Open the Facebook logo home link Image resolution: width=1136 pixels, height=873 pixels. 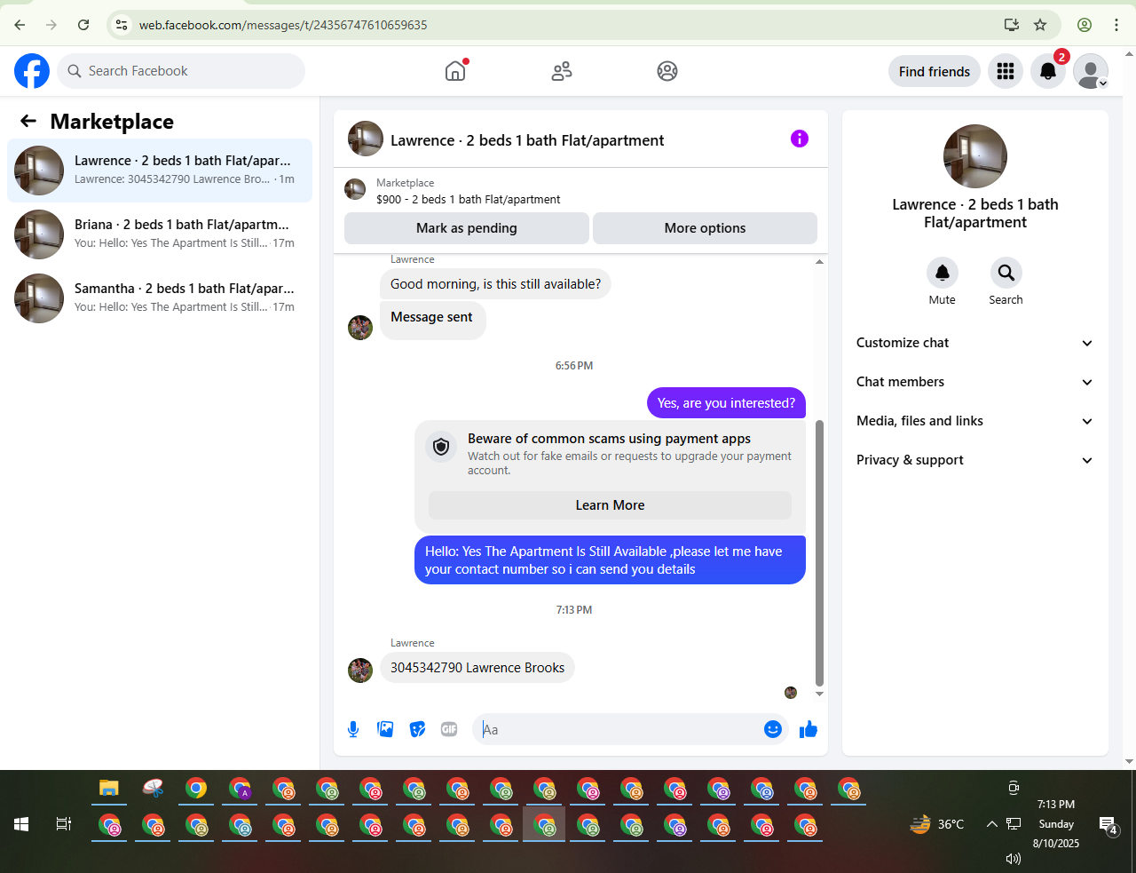[32, 71]
